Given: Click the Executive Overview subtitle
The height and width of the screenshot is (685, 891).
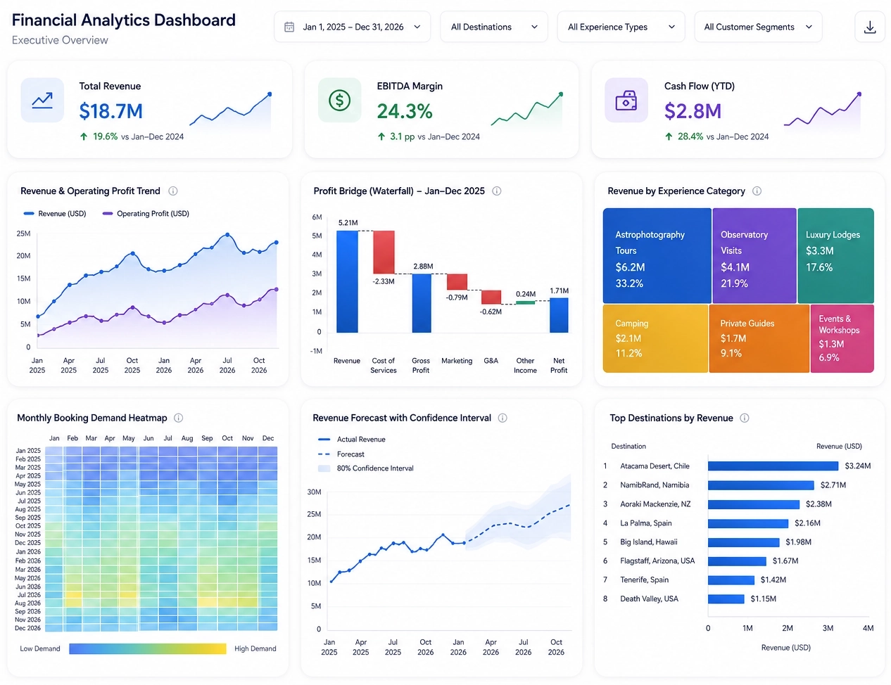Looking at the screenshot, I should (60, 40).
